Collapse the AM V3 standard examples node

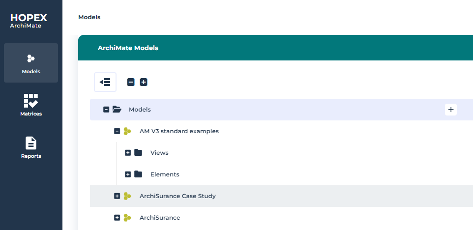[117, 131]
